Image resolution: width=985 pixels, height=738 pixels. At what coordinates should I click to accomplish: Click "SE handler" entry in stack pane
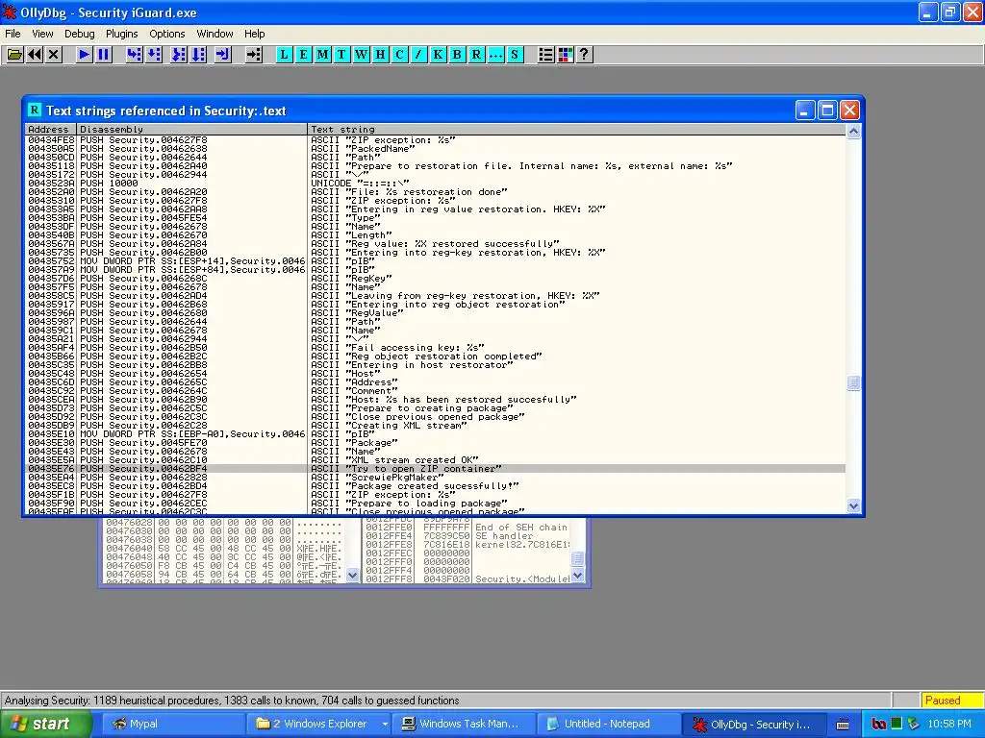tap(504, 536)
